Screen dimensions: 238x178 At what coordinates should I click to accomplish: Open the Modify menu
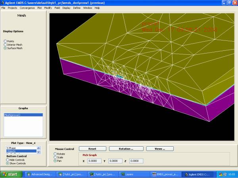pyautogui.click(x=48, y=8)
